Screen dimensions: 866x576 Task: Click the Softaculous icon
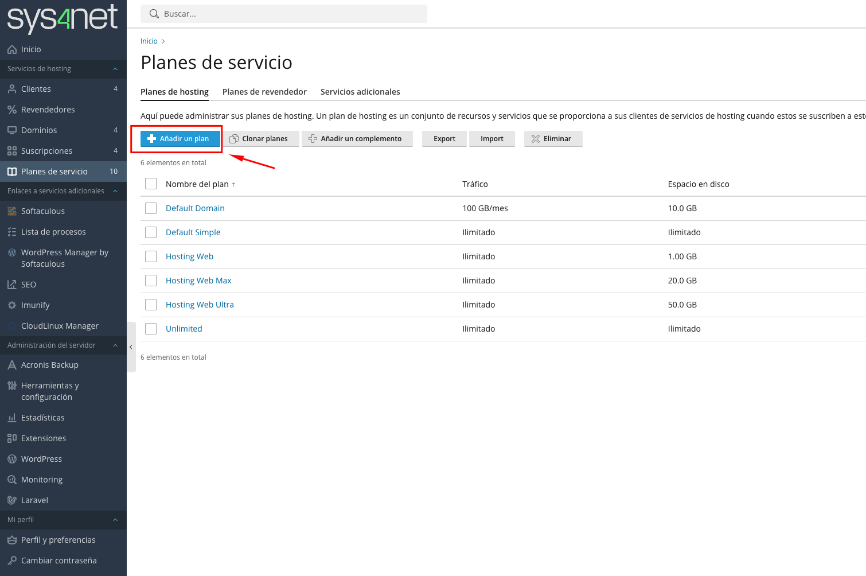click(11, 211)
